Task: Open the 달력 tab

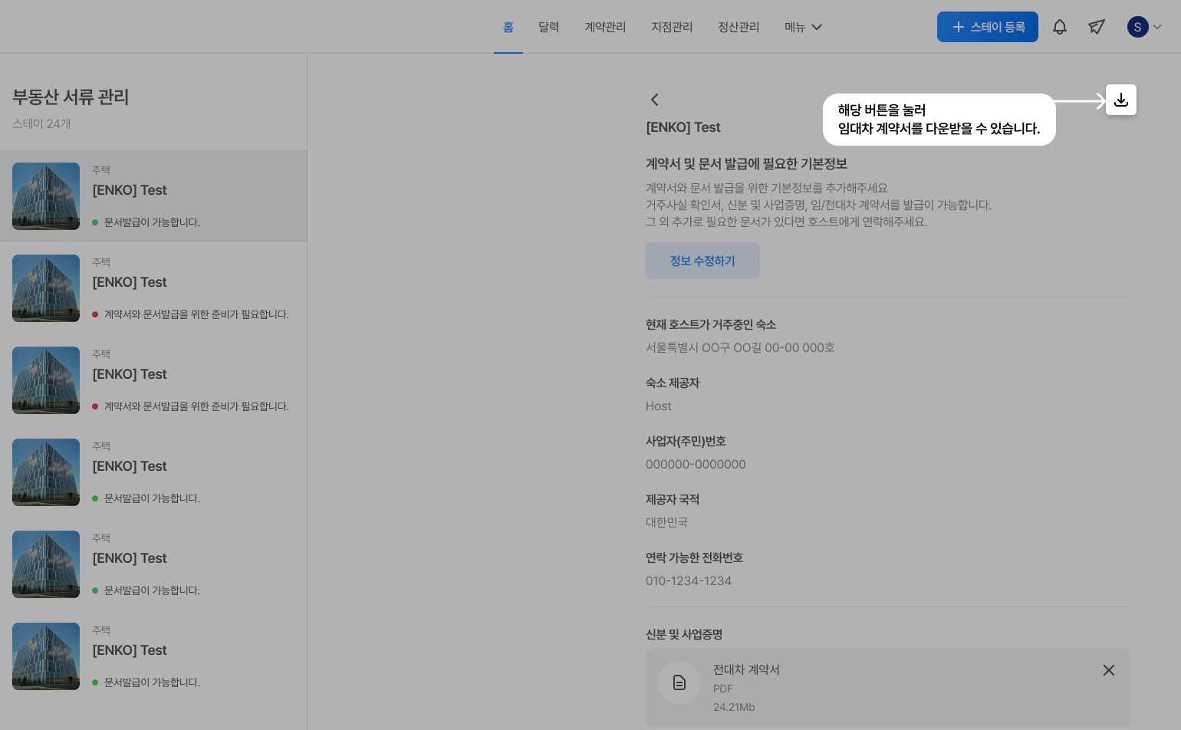Action: click(x=548, y=27)
